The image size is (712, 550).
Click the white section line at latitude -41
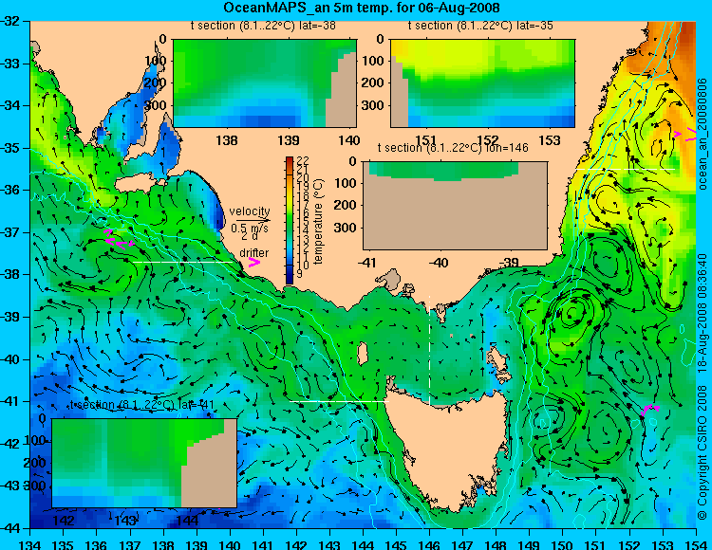pos(340,401)
